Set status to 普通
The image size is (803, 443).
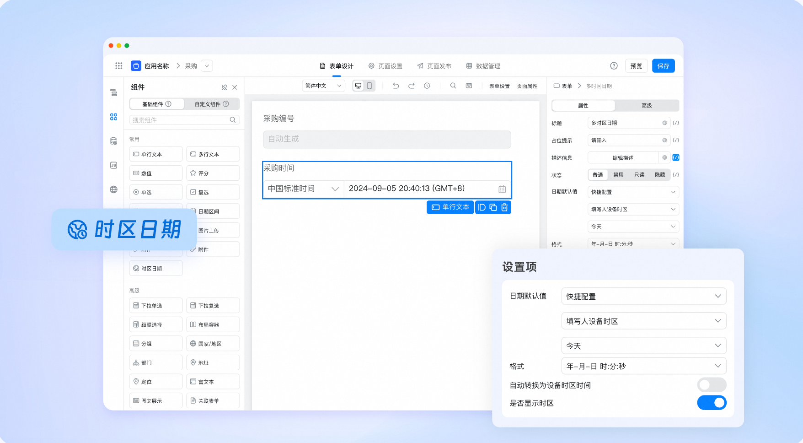(598, 175)
